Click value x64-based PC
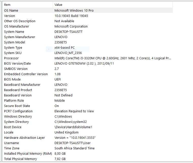This screenshot has height=163, width=193. pyautogui.click(x=65, y=47)
